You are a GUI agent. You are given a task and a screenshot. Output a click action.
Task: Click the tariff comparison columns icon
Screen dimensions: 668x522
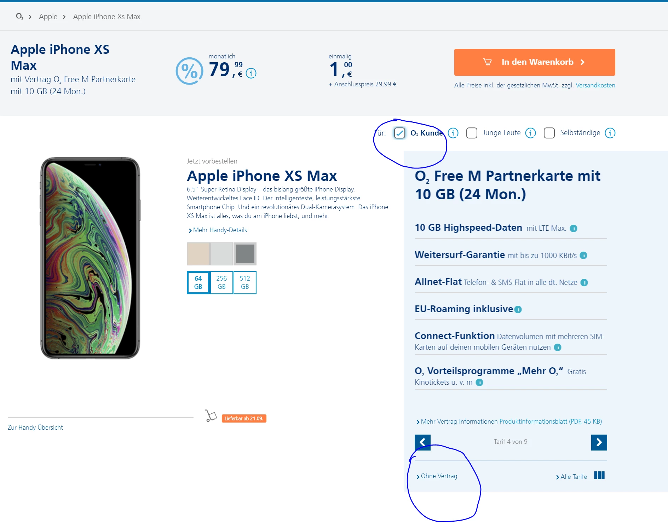tap(599, 475)
